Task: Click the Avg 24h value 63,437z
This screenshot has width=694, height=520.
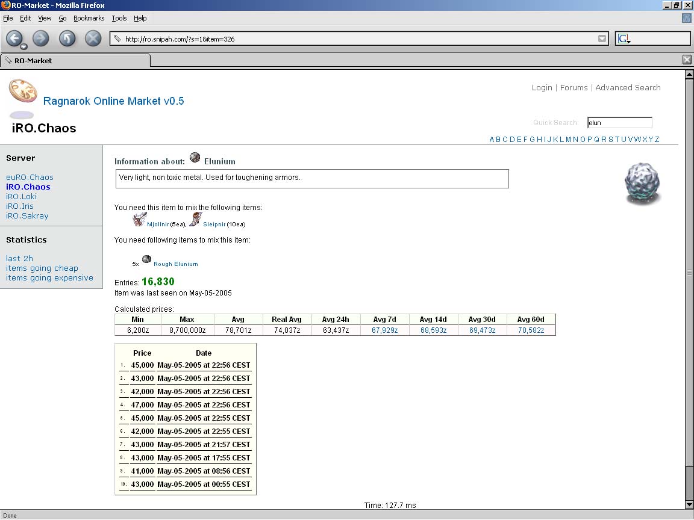Action: [x=336, y=330]
